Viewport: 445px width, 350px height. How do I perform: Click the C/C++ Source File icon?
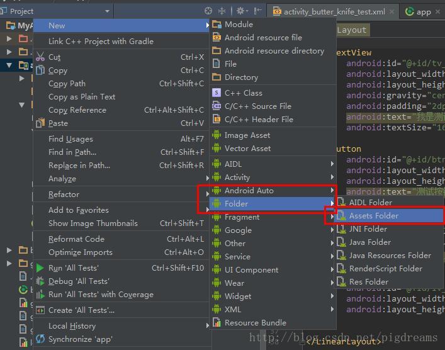click(217, 106)
